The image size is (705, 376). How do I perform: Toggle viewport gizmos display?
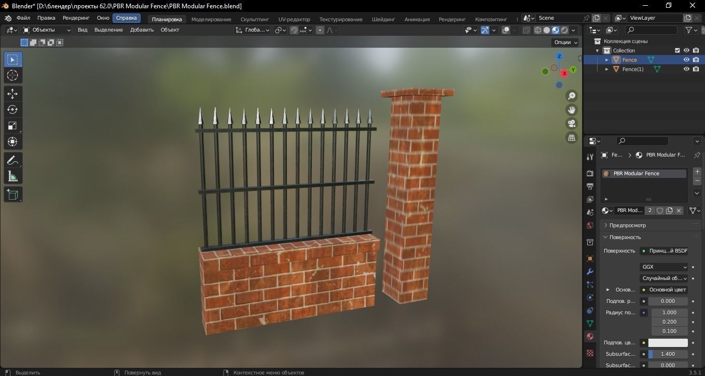(485, 30)
